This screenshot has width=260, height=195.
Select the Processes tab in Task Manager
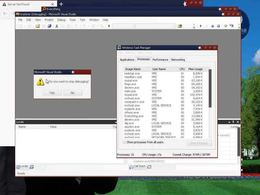(143, 59)
